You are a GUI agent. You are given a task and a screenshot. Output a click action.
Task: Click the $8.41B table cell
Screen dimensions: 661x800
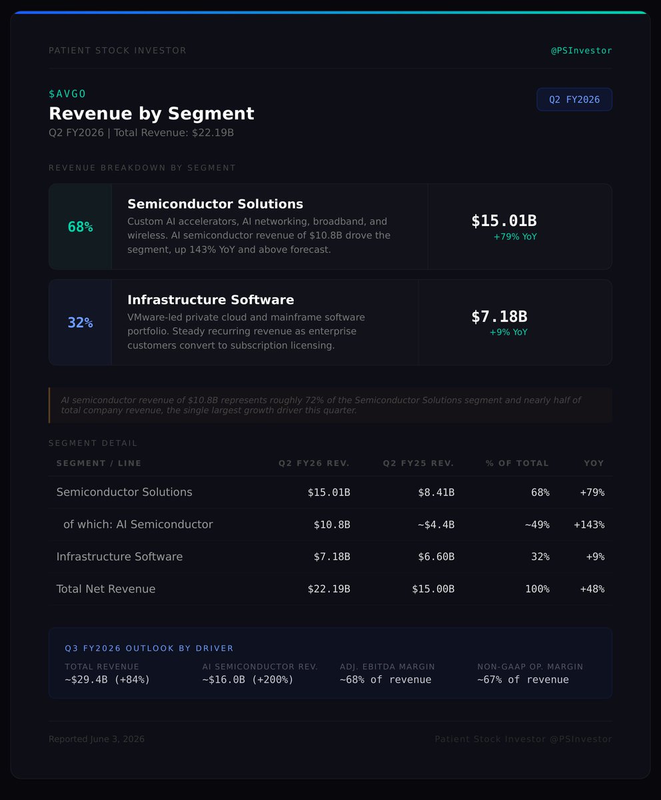pyautogui.click(x=436, y=493)
